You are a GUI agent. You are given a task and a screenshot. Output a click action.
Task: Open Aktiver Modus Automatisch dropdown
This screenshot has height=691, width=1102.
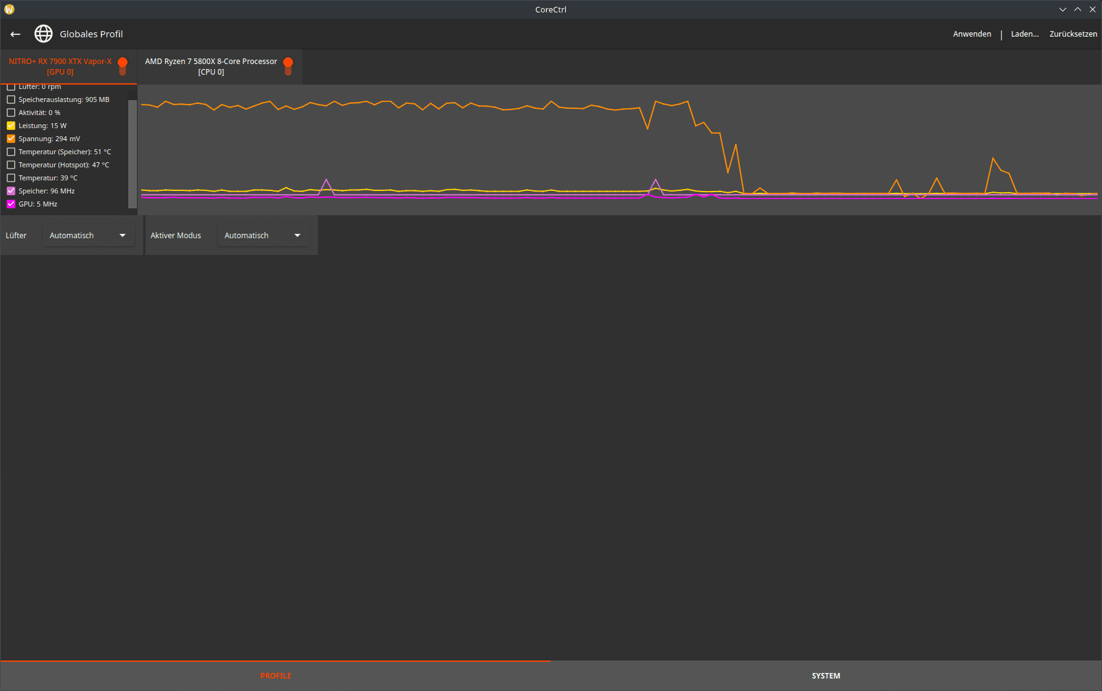pos(263,236)
